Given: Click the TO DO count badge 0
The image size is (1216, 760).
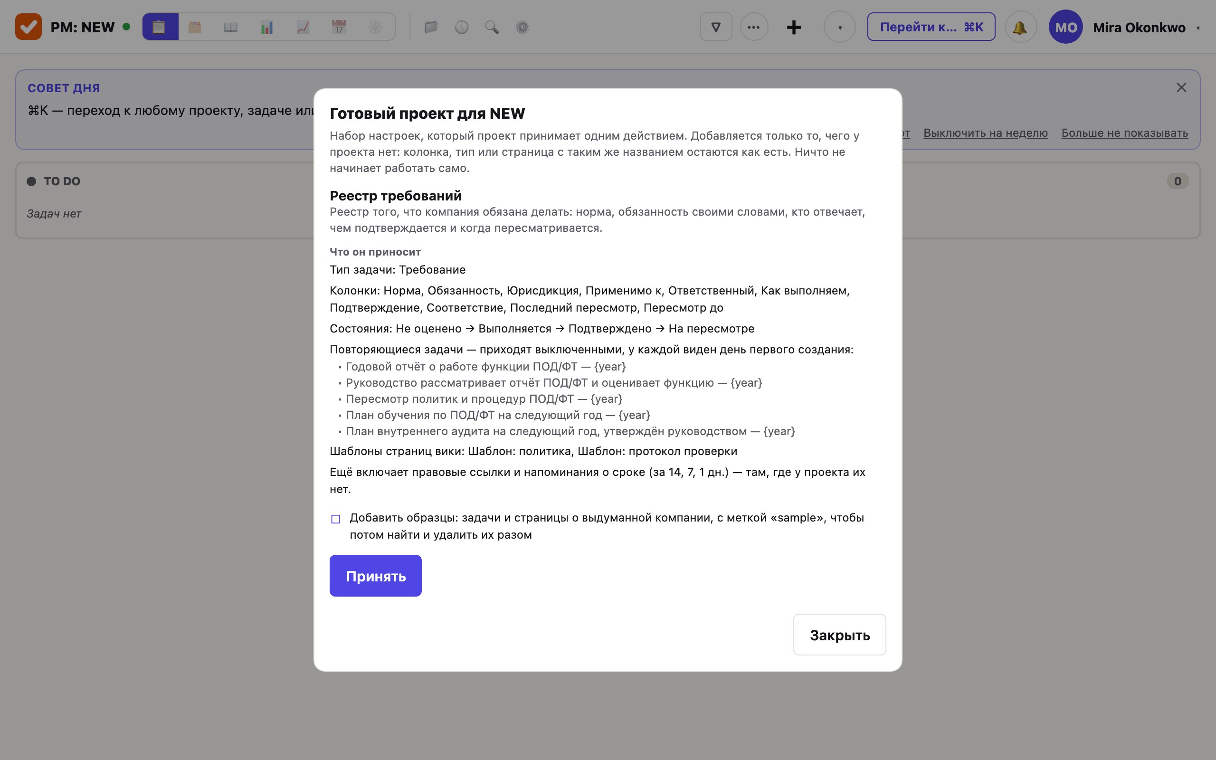Looking at the screenshot, I should (1178, 181).
